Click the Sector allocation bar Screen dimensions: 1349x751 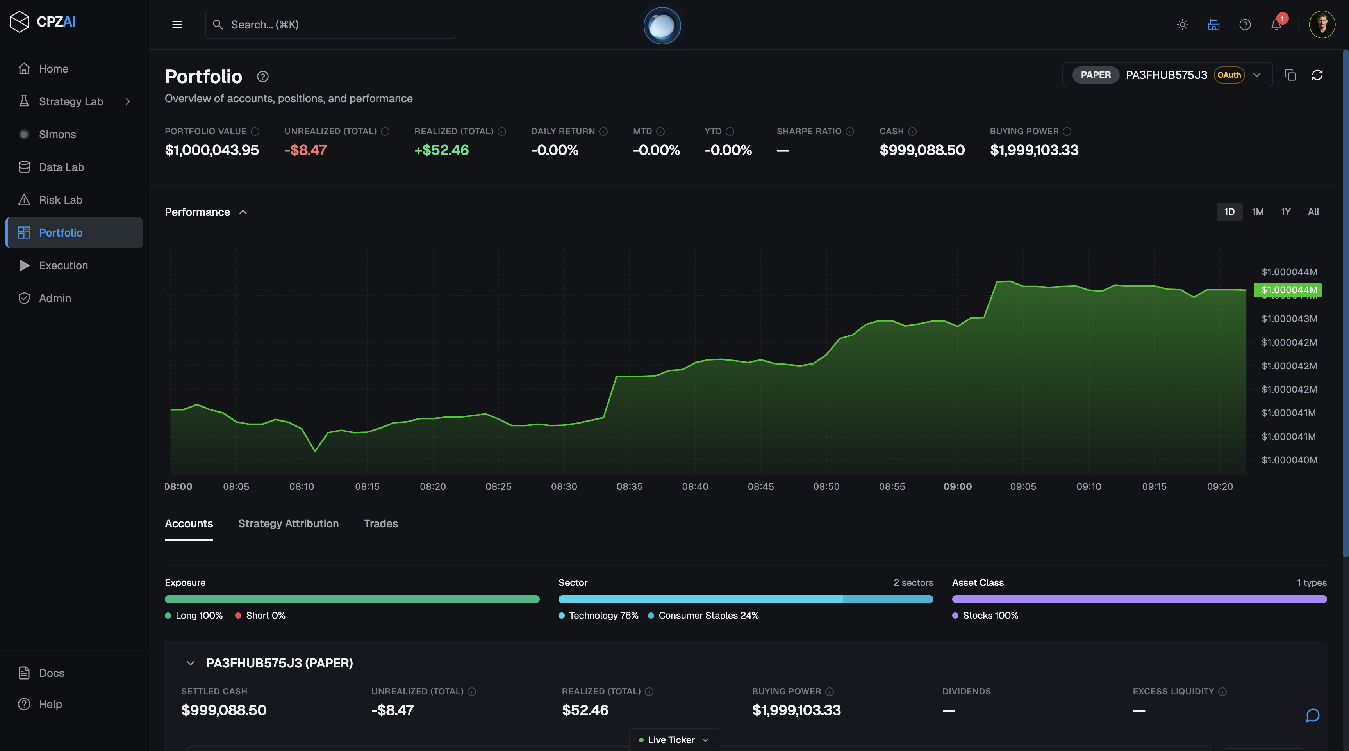coord(745,599)
